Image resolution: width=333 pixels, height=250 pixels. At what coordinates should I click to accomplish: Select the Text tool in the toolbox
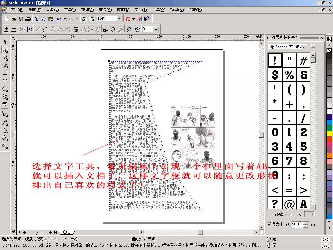[5, 104]
